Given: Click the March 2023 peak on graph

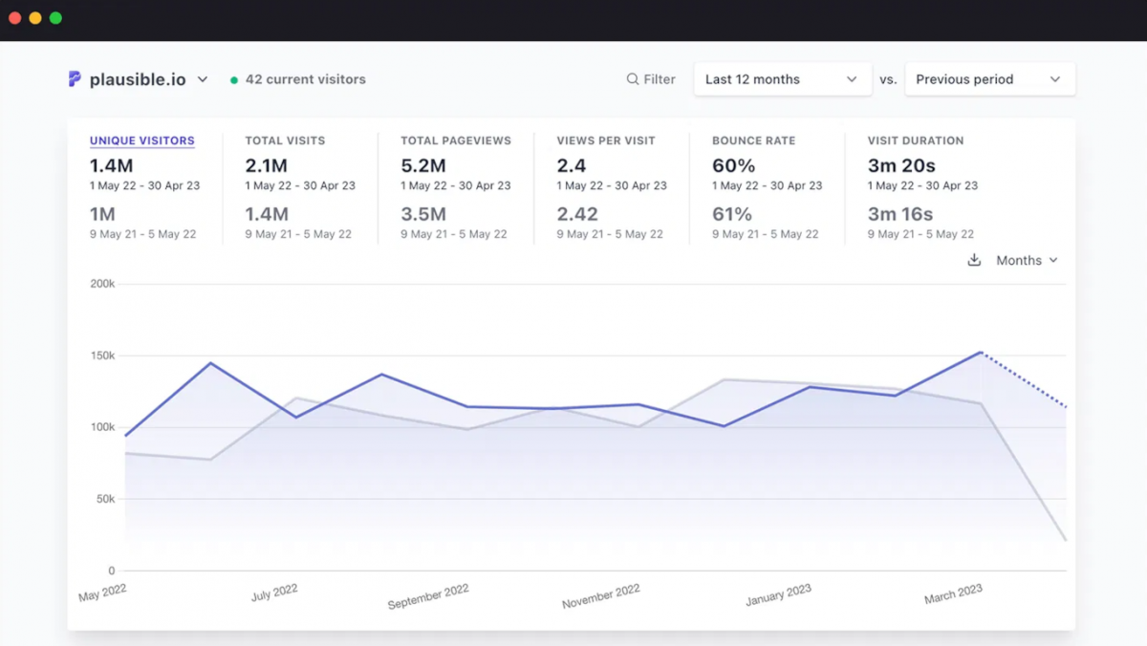Looking at the screenshot, I should [x=981, y=353].
